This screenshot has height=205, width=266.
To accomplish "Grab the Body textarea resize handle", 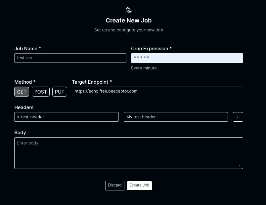I will [239, 165].
